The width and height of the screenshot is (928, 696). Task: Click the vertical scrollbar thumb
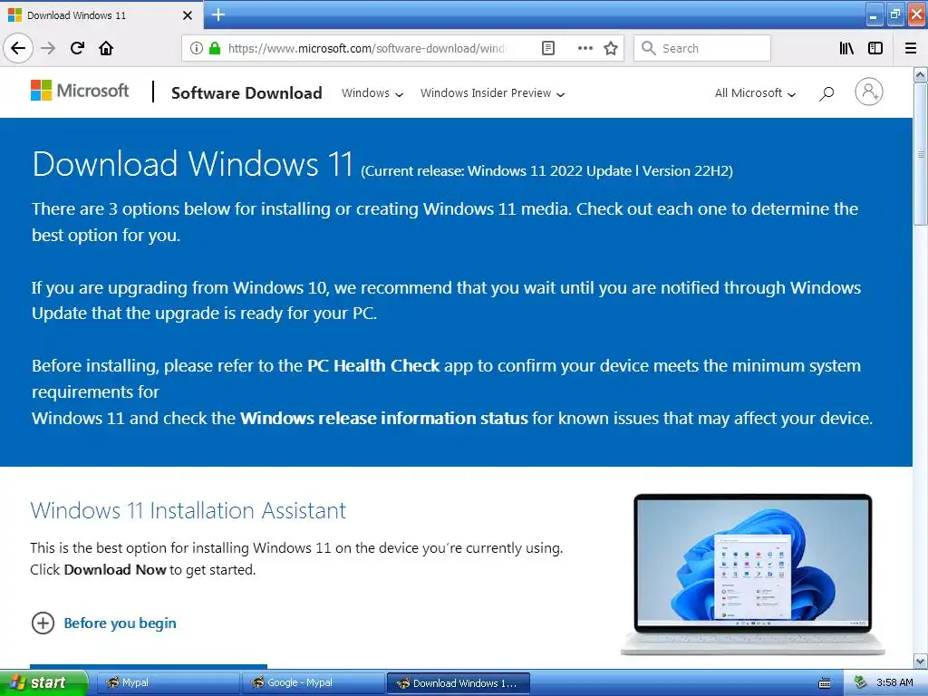pos(920,154)
